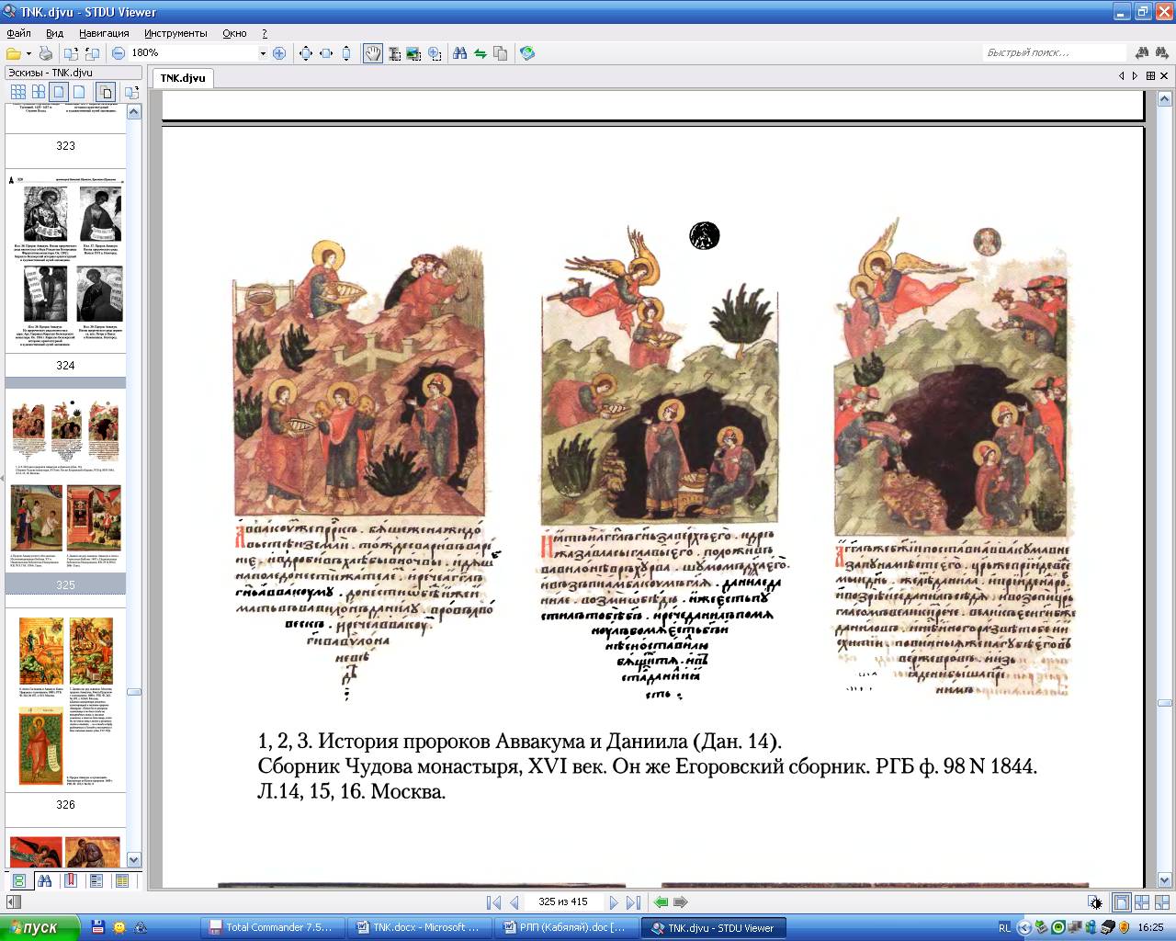This screenshot has height=941, width=1176.
Task: Select the page 326 thumbnail
Action: pos(65,700)
